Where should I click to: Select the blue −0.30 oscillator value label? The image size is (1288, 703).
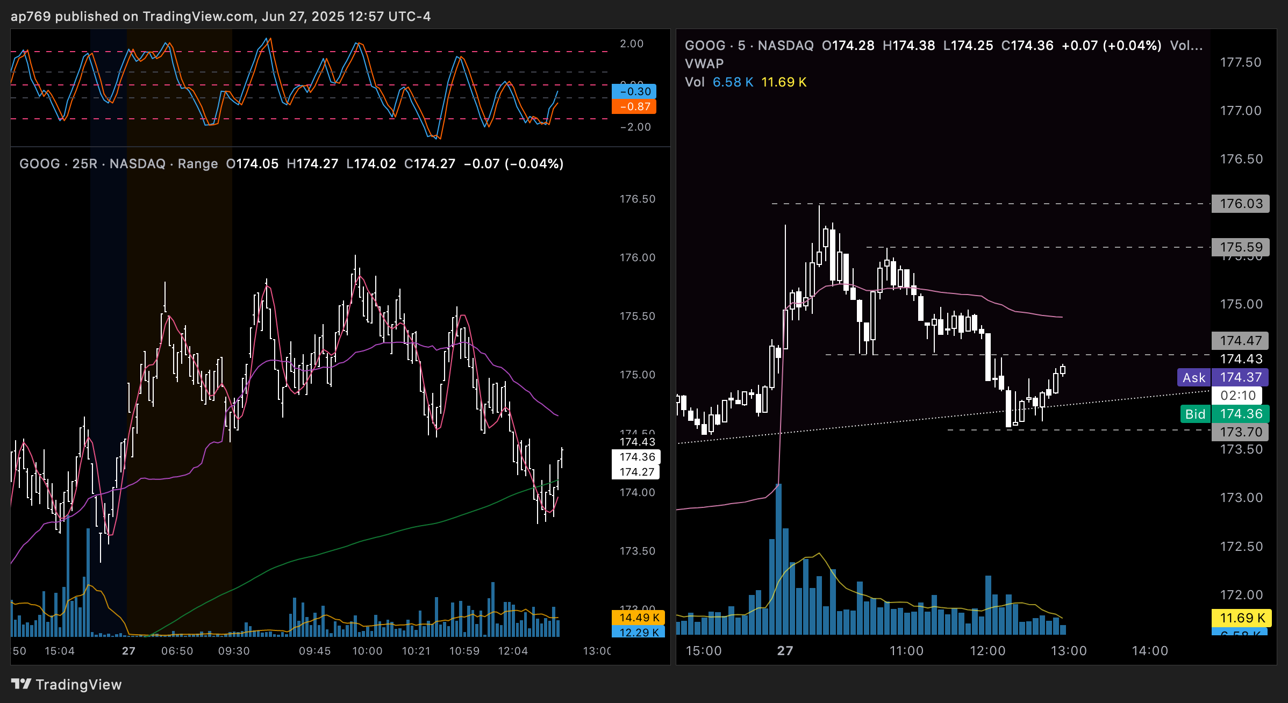pyautogui.click(x=634, y=91)
